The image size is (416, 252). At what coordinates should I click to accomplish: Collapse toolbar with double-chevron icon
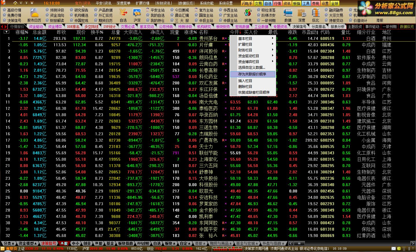click(x=32, y=3)
